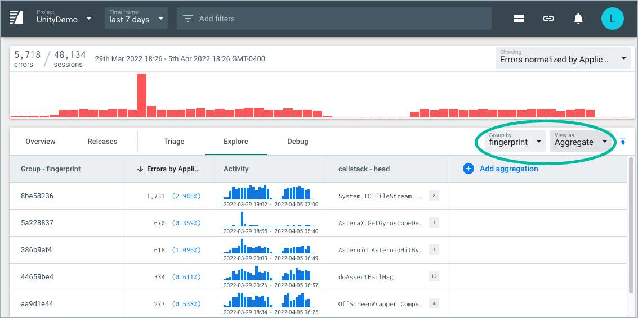Switch to the Debug tab

pos(297,142)
